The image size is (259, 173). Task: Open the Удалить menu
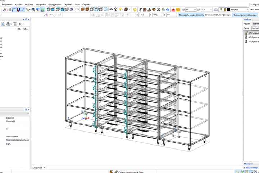(x=19, y=4)
